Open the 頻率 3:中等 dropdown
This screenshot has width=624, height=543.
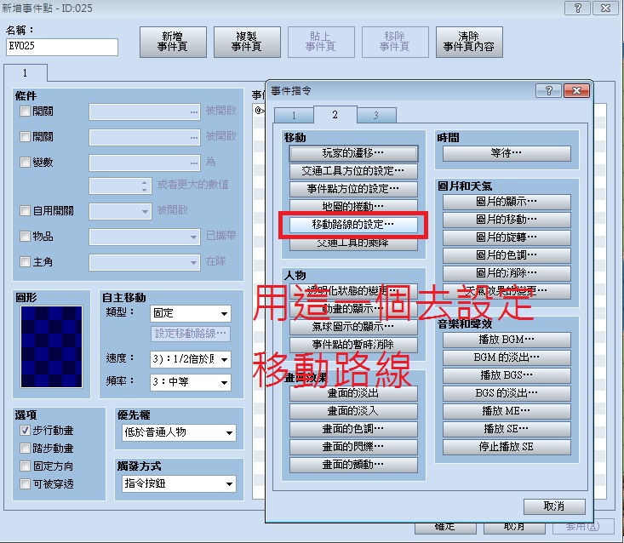tap(190, 382)
